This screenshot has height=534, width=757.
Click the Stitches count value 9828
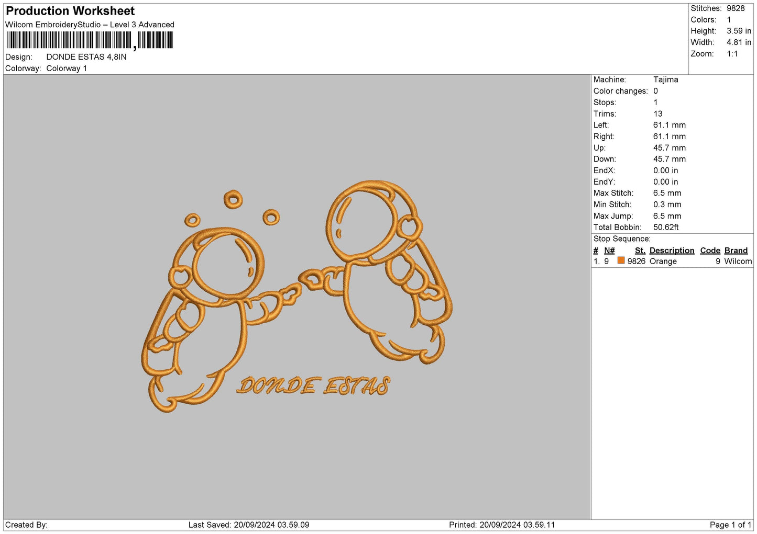(x=736, y=8)
